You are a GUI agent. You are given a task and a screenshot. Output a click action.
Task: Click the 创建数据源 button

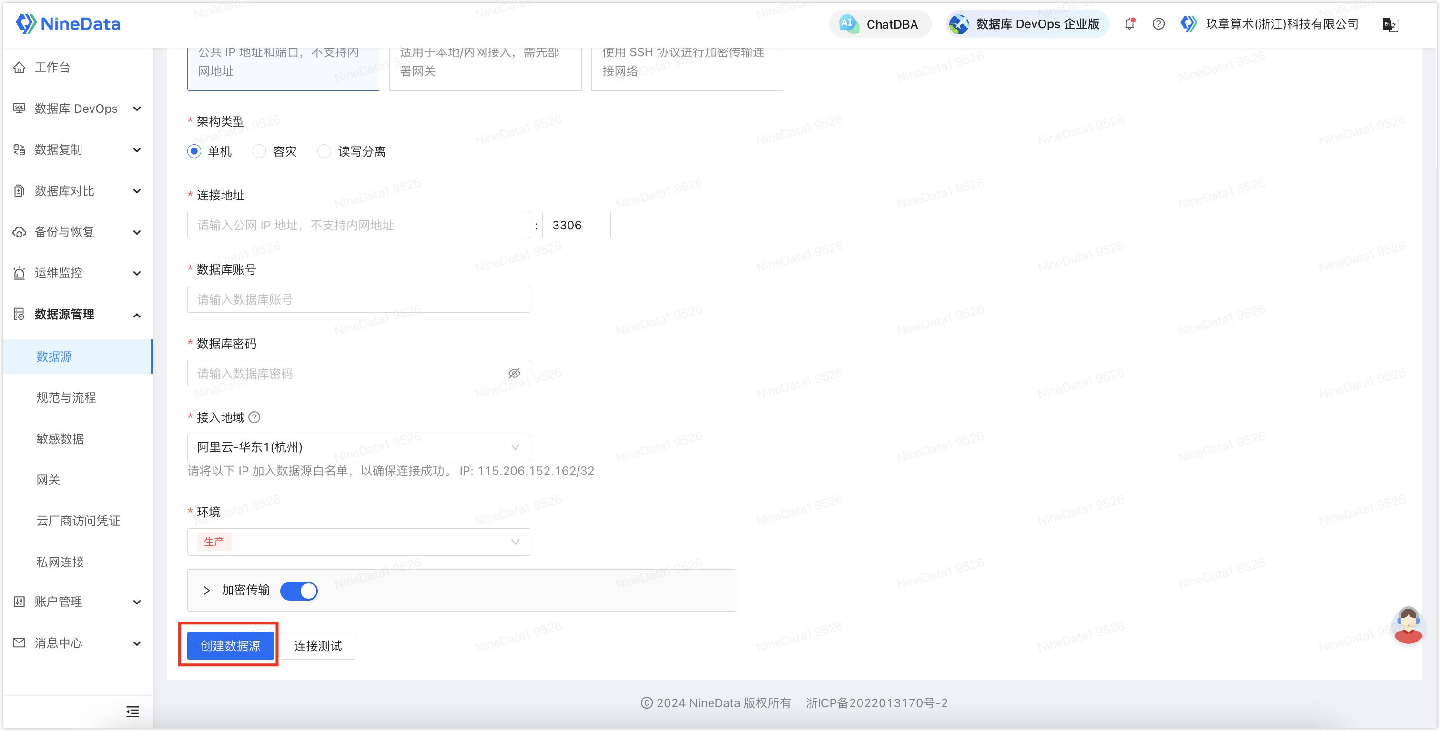point(230,645)
